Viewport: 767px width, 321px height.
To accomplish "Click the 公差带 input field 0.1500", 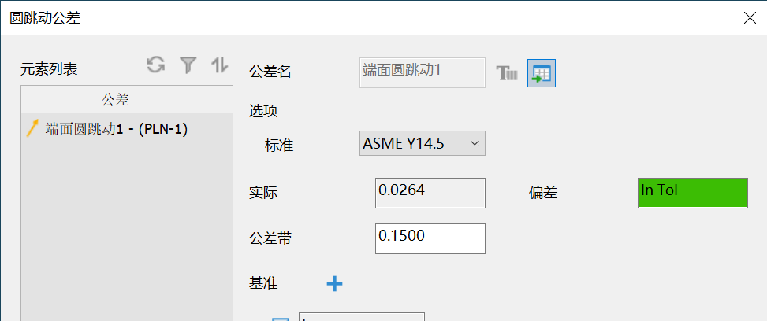I will point(430,238).
